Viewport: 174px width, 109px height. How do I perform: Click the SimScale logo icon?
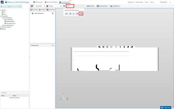[2, 2]
